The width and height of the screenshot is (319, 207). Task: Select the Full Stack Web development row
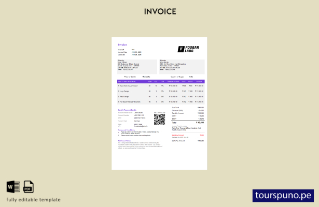point(161,102)
